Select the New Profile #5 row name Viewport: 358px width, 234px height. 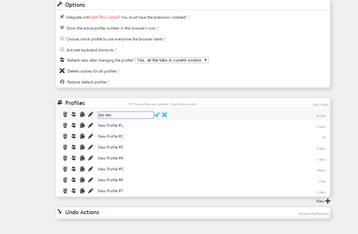click(110, 169)
